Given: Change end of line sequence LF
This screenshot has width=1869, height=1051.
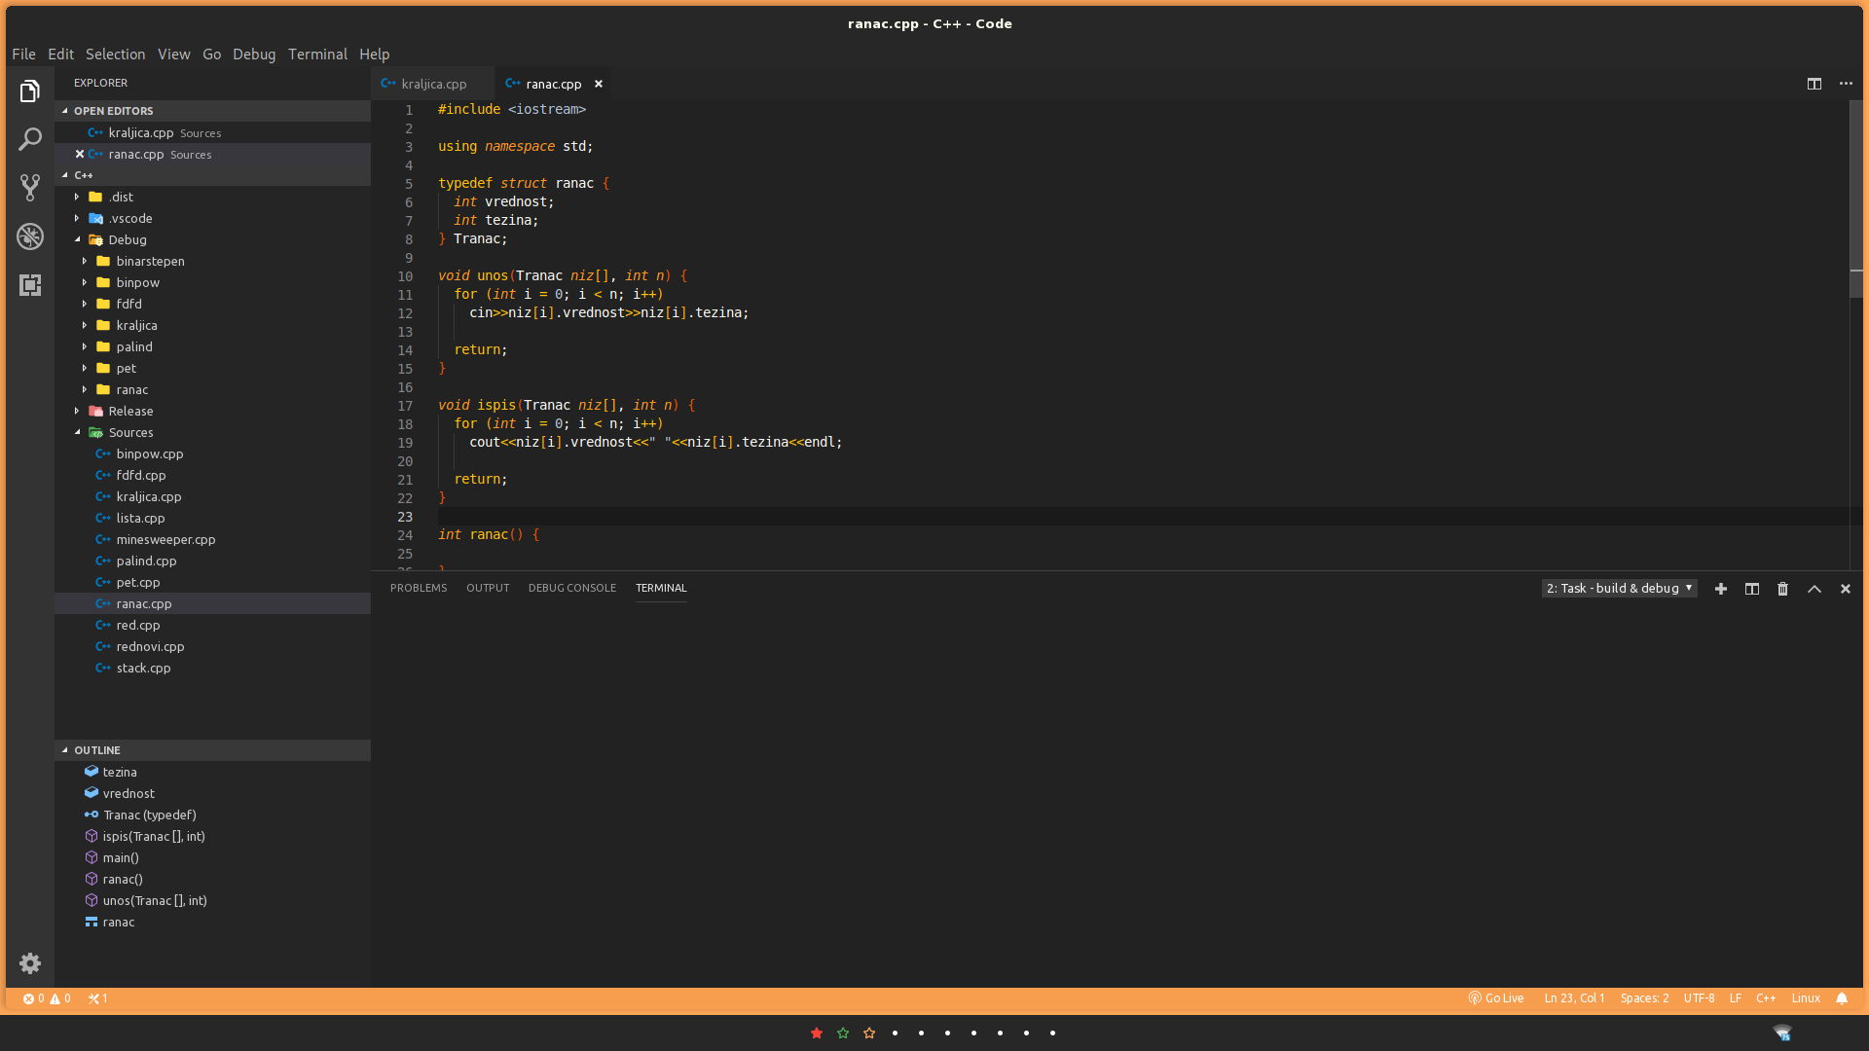Looking at the screenshot, I should 1735,998.
